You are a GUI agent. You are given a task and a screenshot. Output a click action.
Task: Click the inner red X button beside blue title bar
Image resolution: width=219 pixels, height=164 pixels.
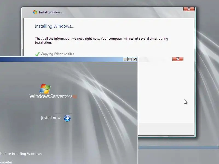click(x=178, y=59)
